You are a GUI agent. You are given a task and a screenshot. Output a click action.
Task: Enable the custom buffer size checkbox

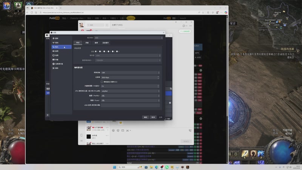click(102, 82)
